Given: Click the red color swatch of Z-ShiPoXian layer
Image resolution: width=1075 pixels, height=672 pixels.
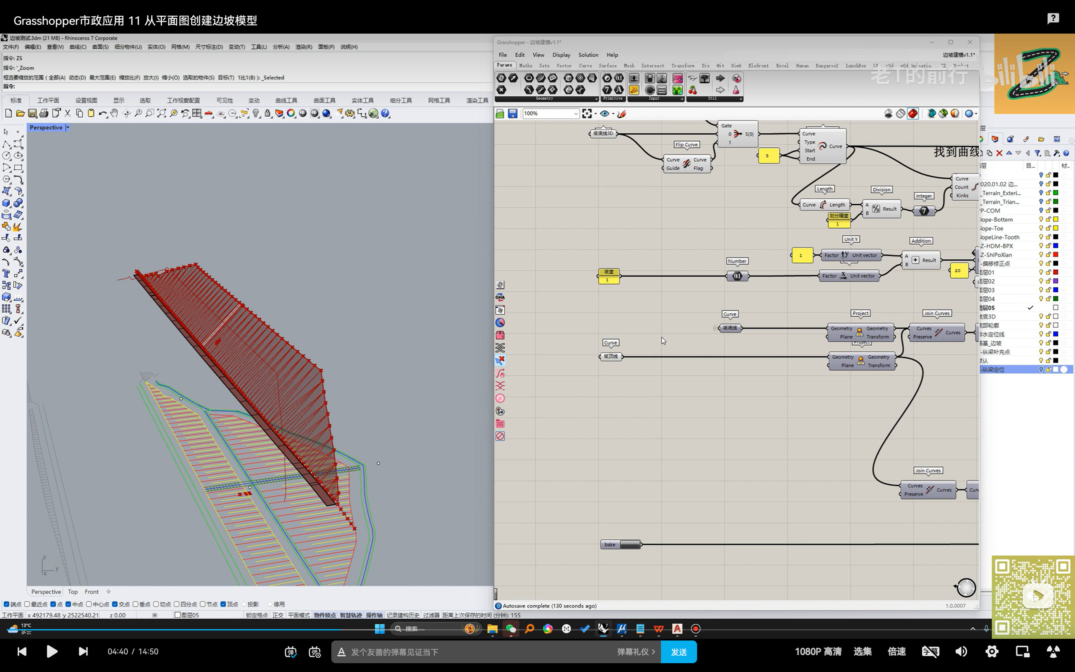Looking at the screenshot, I should point(1055,255).
